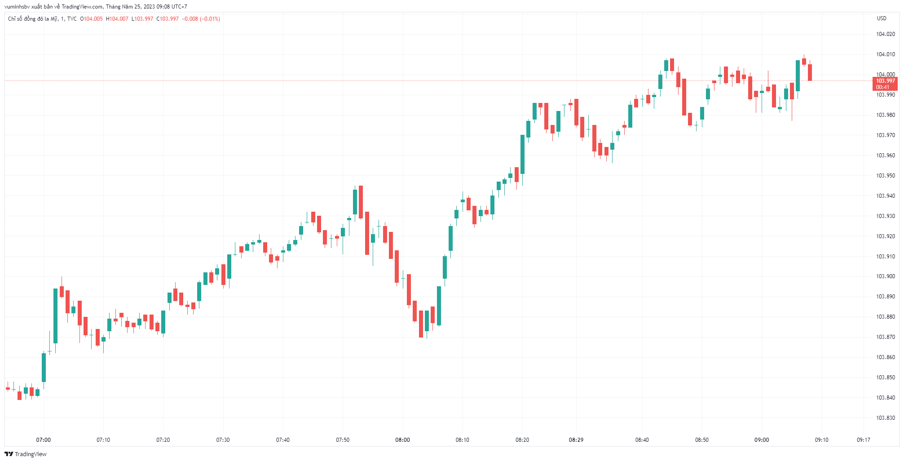This screenshot has height=462, width=904.
Task: Click the bold 08:29 time axis label
Action: (576, 440)
